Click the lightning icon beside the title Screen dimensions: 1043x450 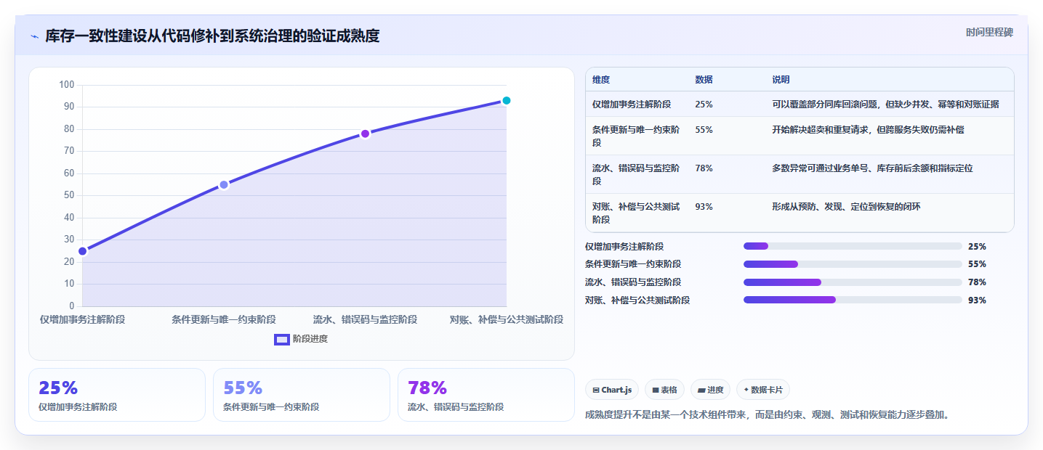(35, 36)
